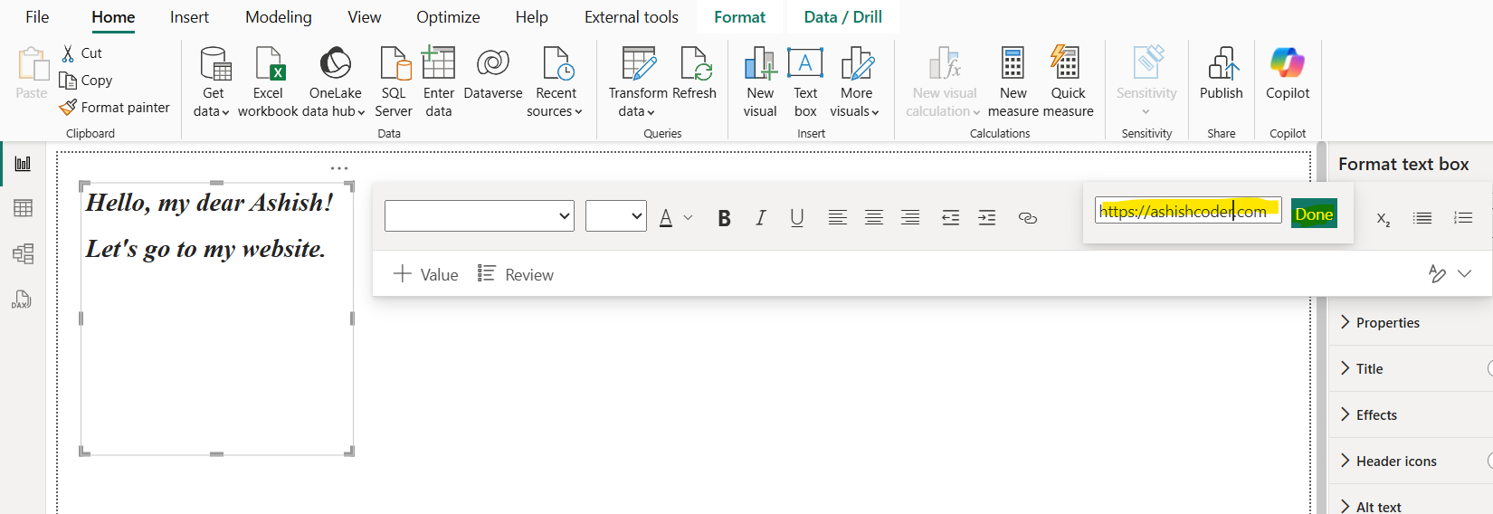Image resolution: width=1493 pixels, height=514 pixels.
Task: Toggle italic text formatting
Action: pyautogui.click(x=761, y=218)
